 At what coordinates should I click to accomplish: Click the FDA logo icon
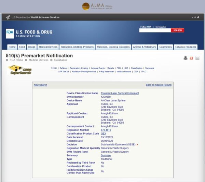click(x=10, y=33)
